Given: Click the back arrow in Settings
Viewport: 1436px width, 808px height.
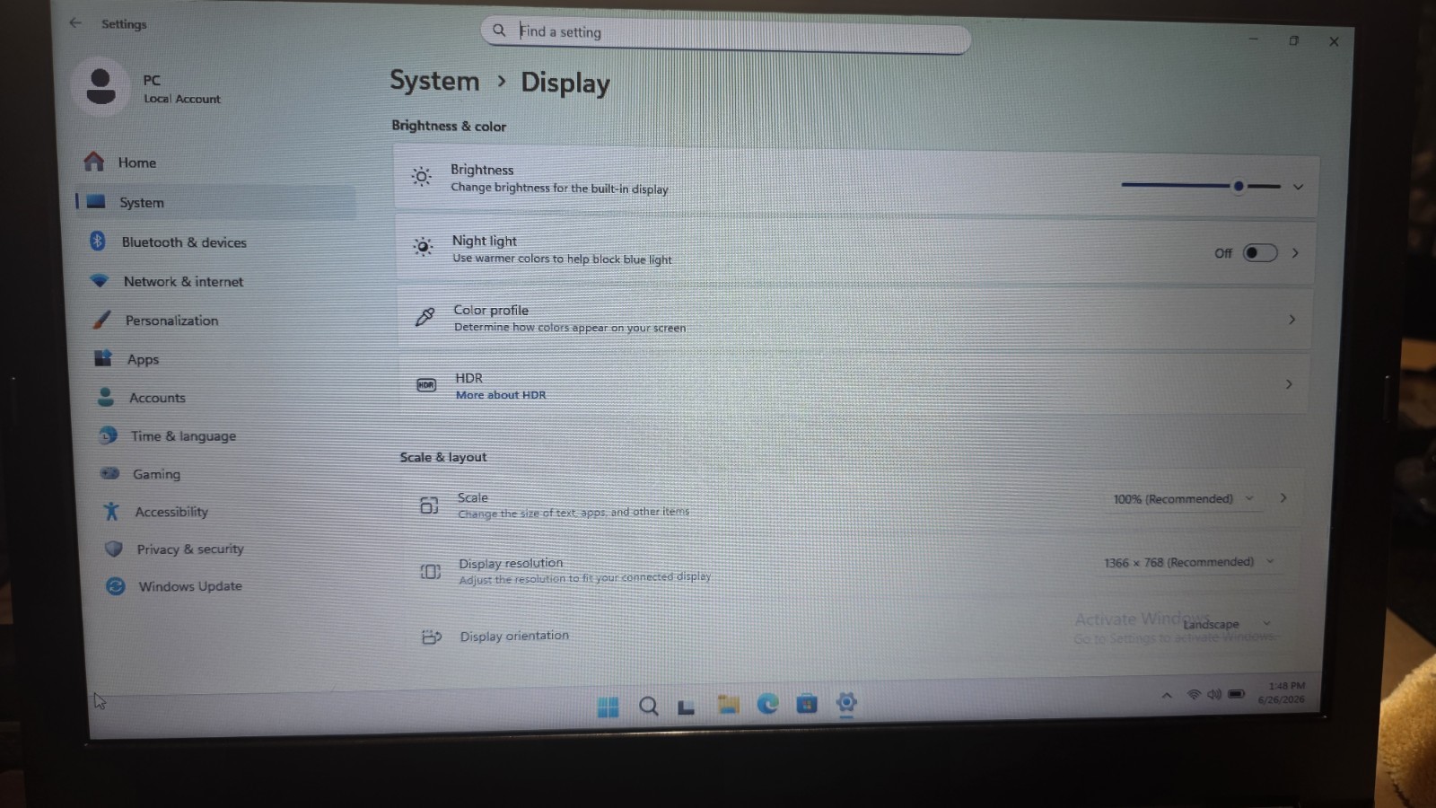Looking at the screenshot, I should click(75, 22).
